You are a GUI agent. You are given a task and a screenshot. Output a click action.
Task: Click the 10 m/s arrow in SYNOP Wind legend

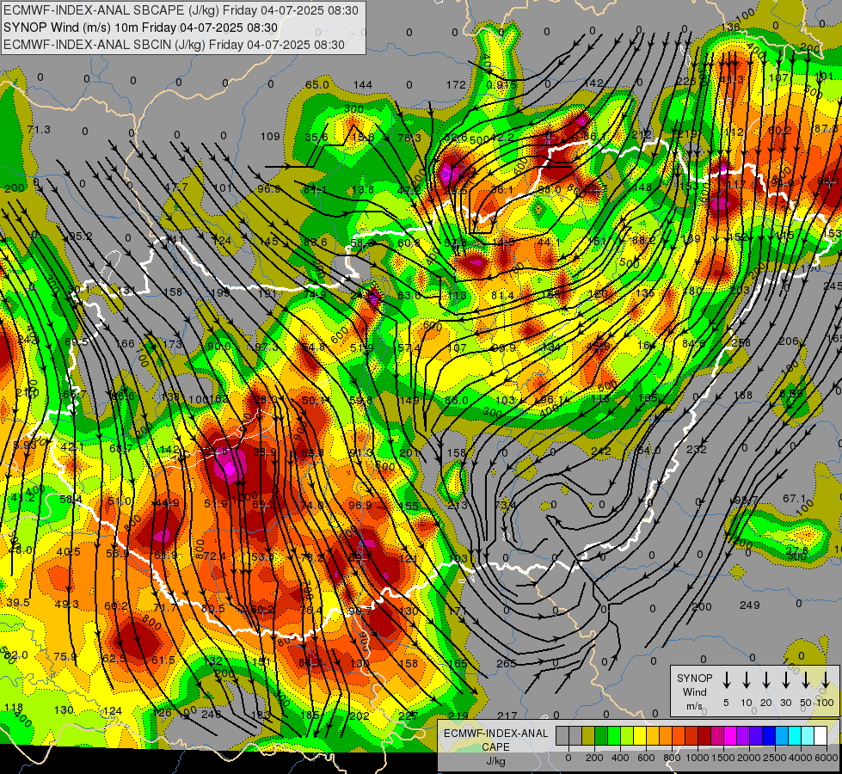747,679
